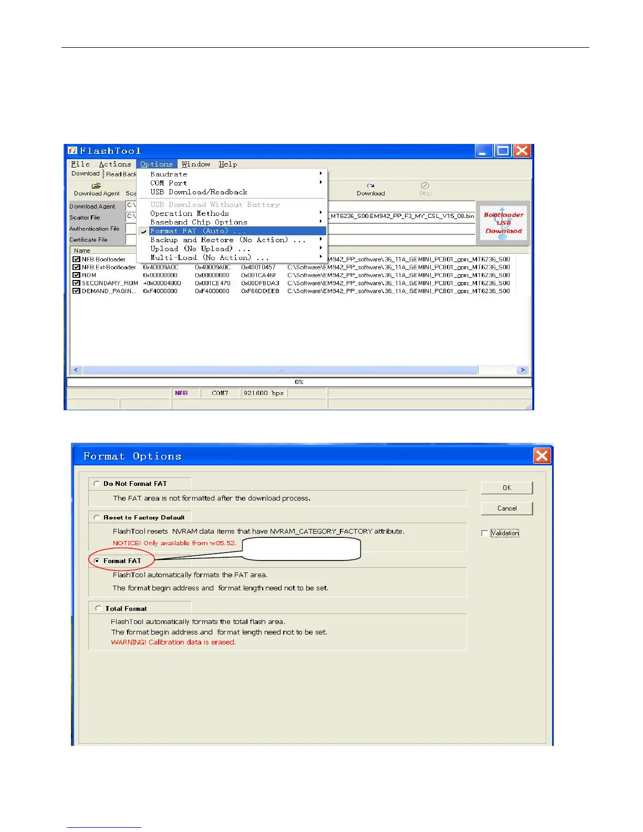Select the Format FAT radio button
This screenshot has height=832, width=643.
coord(97,561)
